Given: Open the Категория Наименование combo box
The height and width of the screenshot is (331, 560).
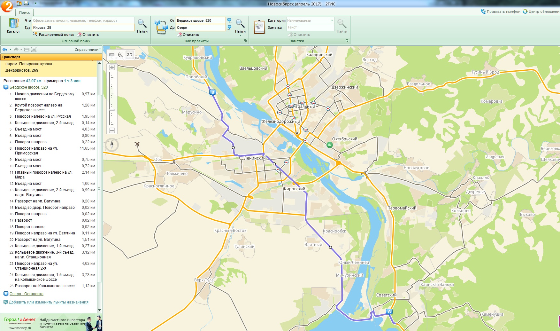Looking at the screenshot, I should click(x=310, y=20).
